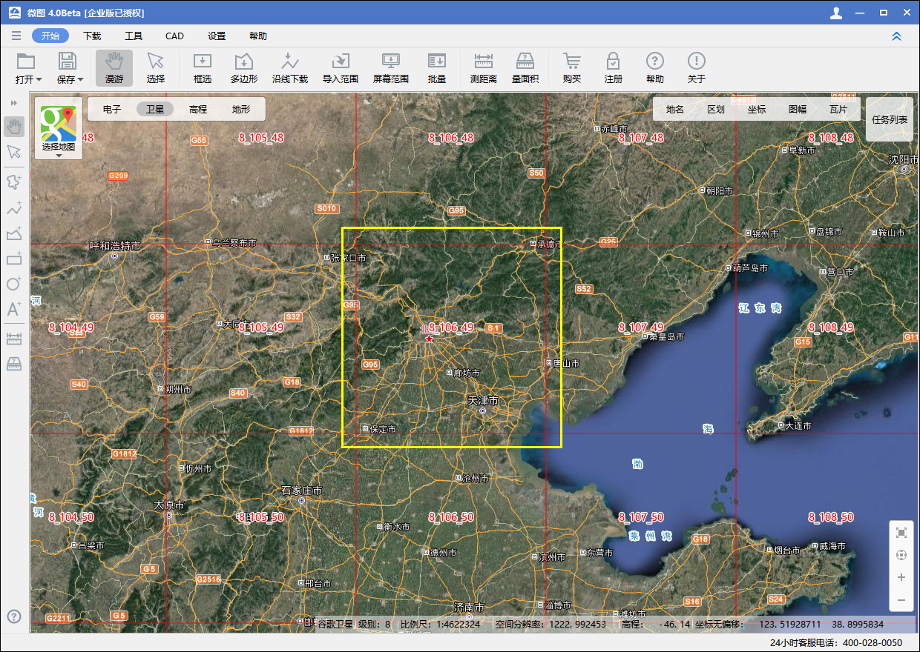Click the map zoom-in plus control
Viewport: 920px width, 652px height.
click(901, 577)
